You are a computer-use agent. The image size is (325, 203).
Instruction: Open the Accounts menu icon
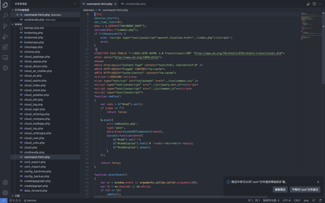pyautogui.click(x=5, y=183)
